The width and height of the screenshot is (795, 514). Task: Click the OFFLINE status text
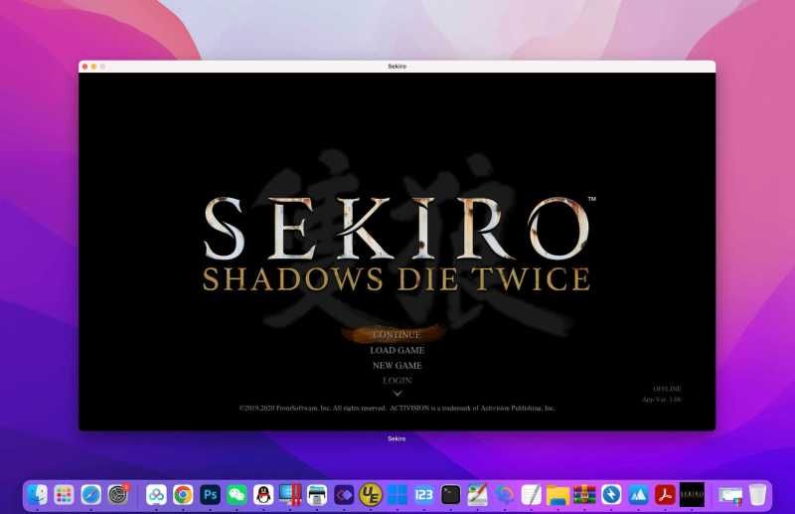pyautogui.click(x=667, y=389)
